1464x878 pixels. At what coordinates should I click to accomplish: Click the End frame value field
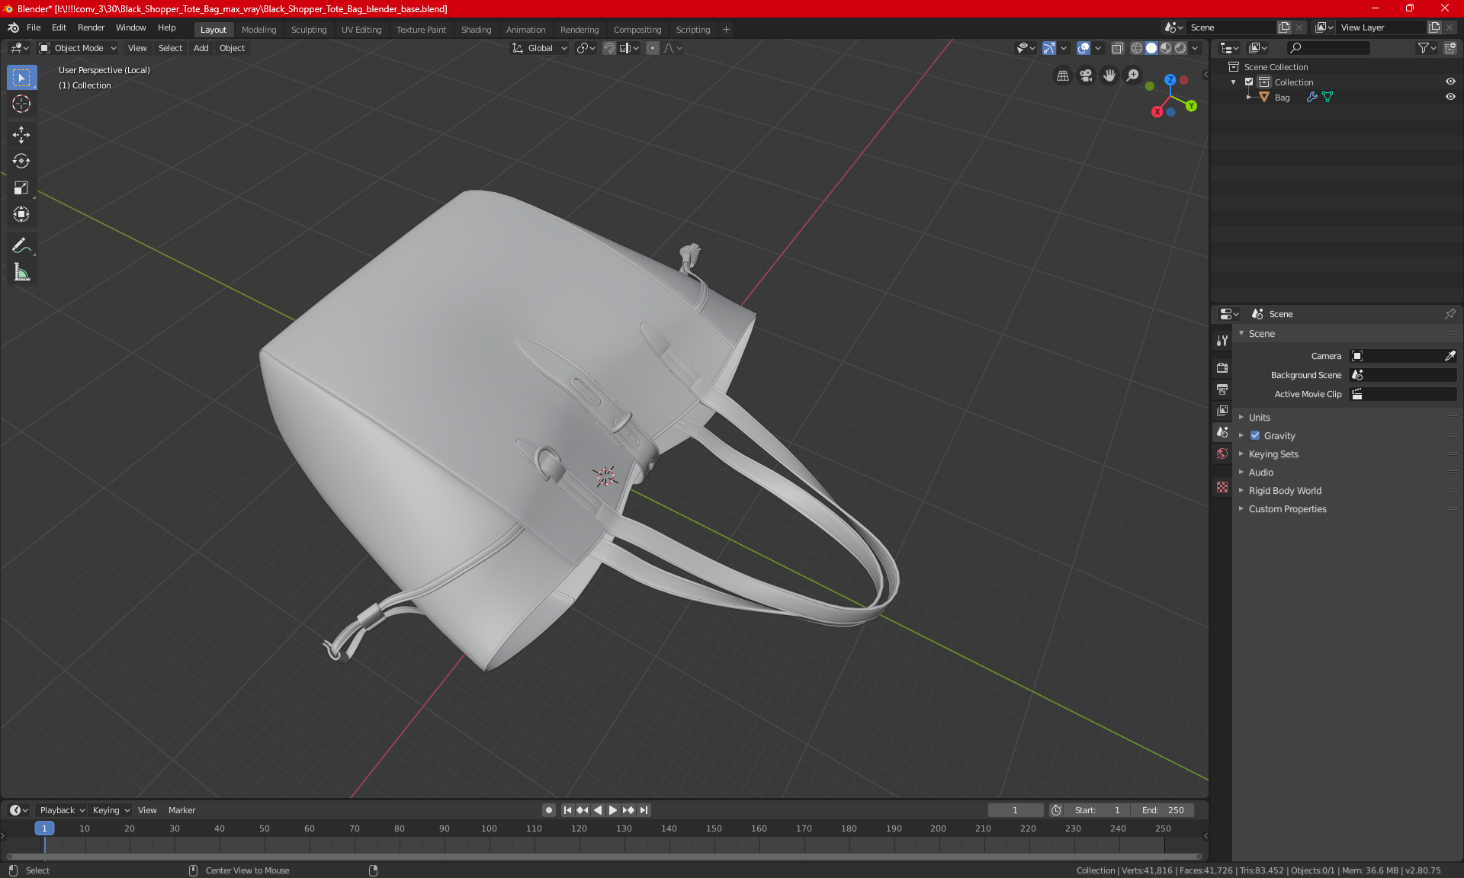pos(1163,810)
